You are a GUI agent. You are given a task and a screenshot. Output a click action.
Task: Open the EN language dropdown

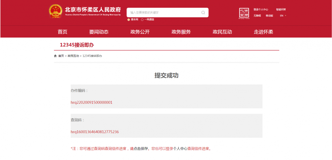point(283,15)
